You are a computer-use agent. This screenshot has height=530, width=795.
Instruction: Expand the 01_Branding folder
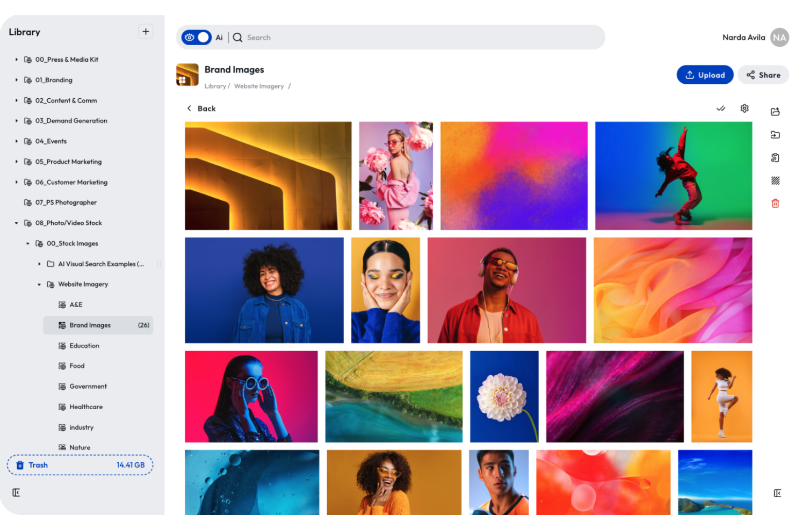[16, 80]
